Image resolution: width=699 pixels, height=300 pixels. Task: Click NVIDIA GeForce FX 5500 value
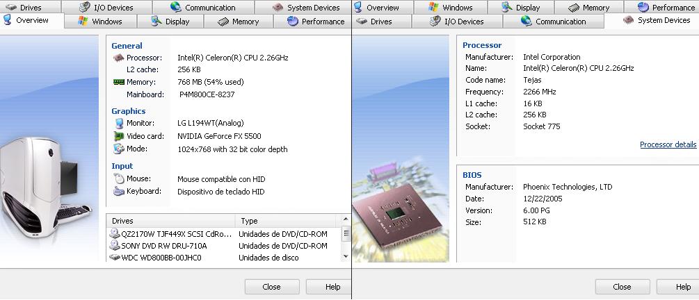coord(219,136)
